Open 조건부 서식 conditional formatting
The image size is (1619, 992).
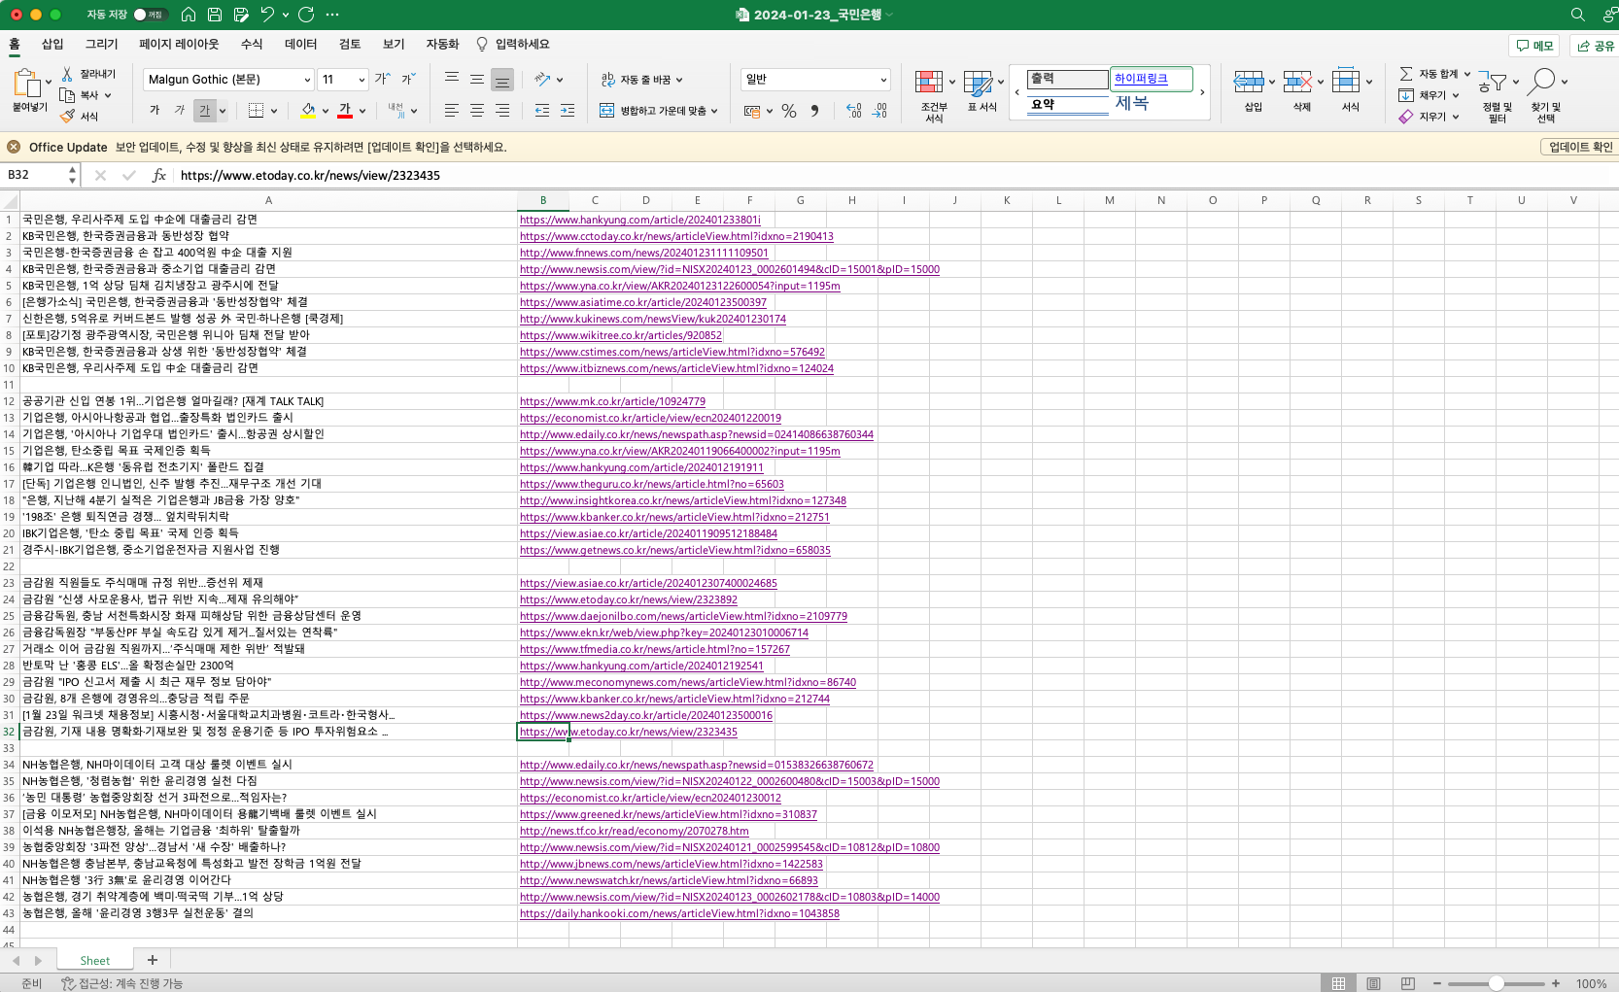(x=934, y=95)
